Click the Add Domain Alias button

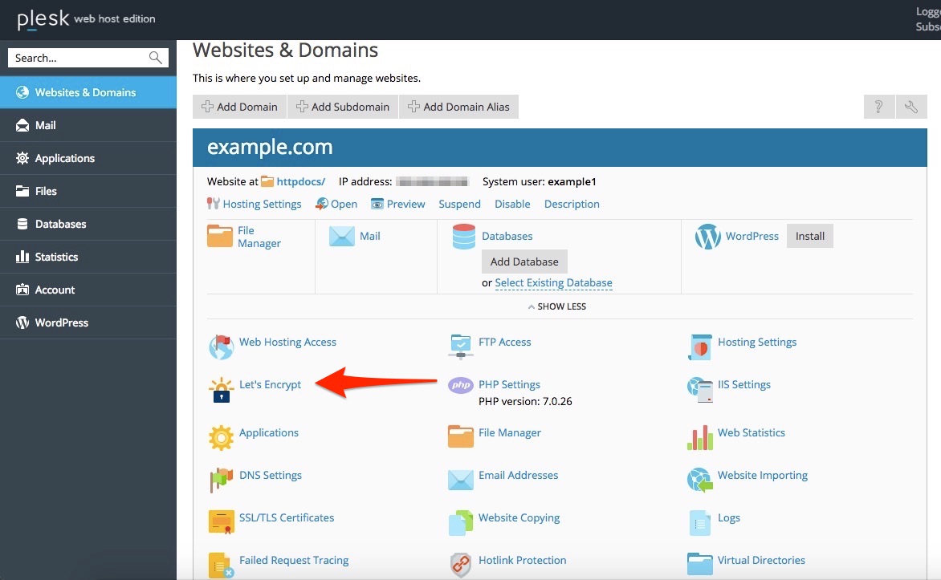click(458, 107)
